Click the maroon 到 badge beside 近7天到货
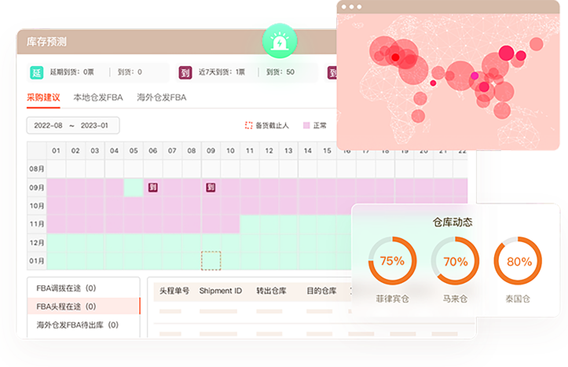Viewport: 568px width, 367px height. [x=185, y=72]
